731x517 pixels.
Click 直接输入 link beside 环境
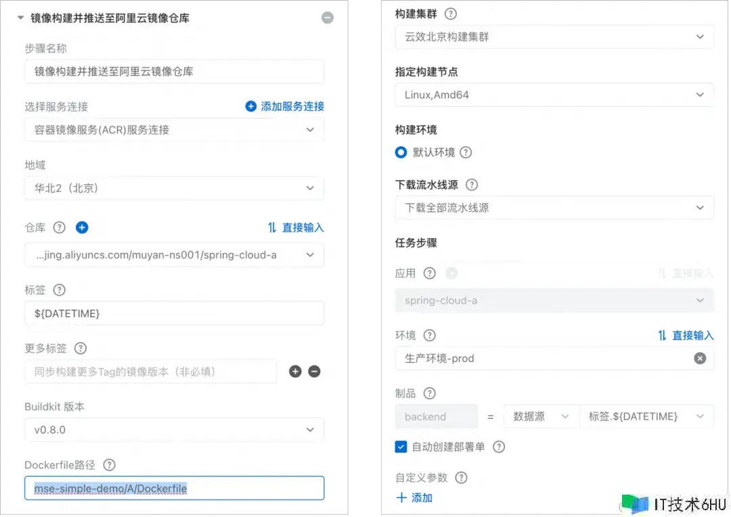tap(685, 335)
